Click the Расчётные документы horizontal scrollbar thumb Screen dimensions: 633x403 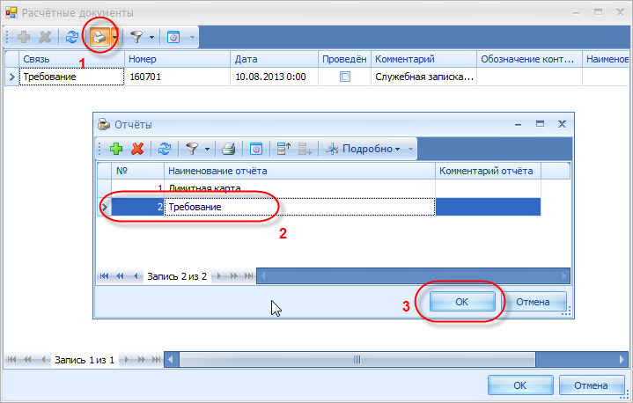[357, 359]
